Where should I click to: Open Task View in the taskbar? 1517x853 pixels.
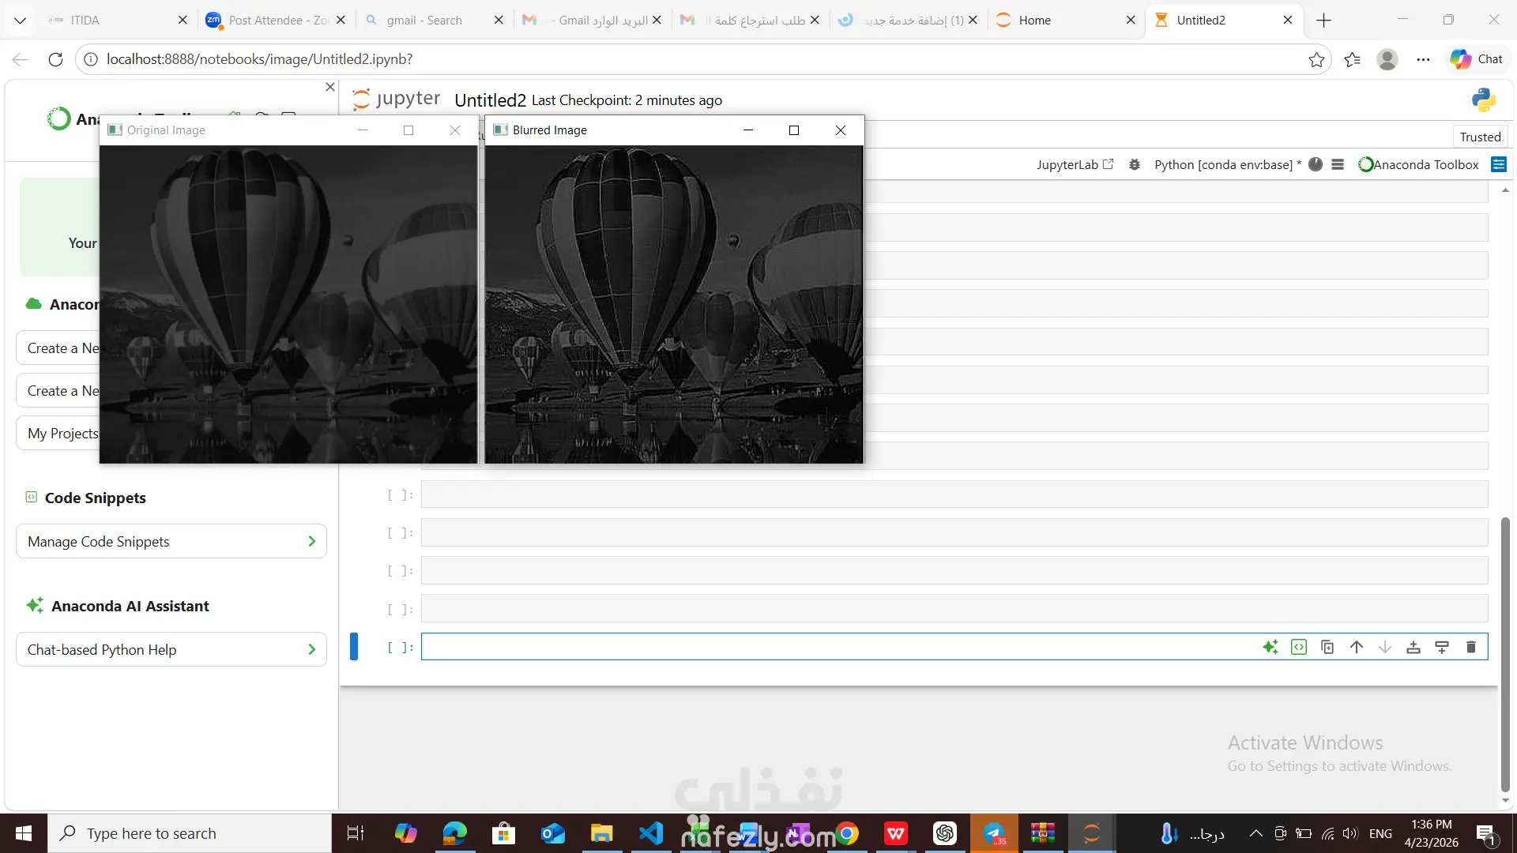click(x=356, y=833)
